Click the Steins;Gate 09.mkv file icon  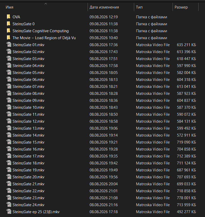pos(9,100)
